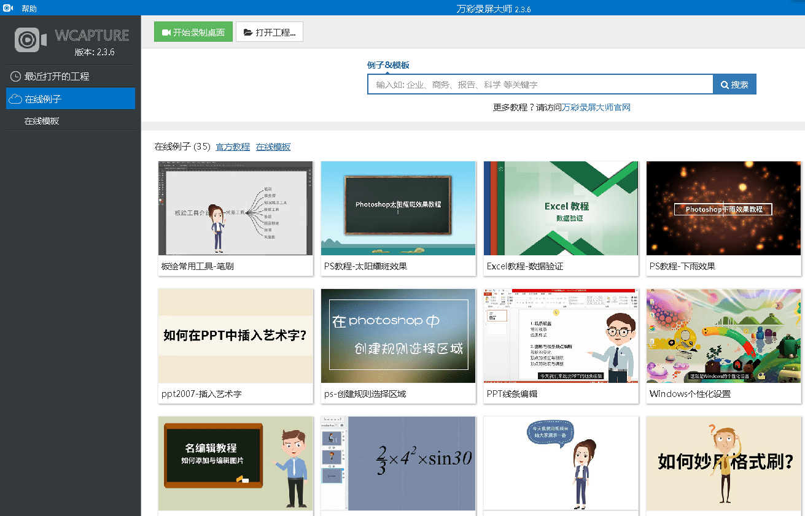Open the 如何妙用格式刷 thumbnail
The image size is (805, 516).
724,463
